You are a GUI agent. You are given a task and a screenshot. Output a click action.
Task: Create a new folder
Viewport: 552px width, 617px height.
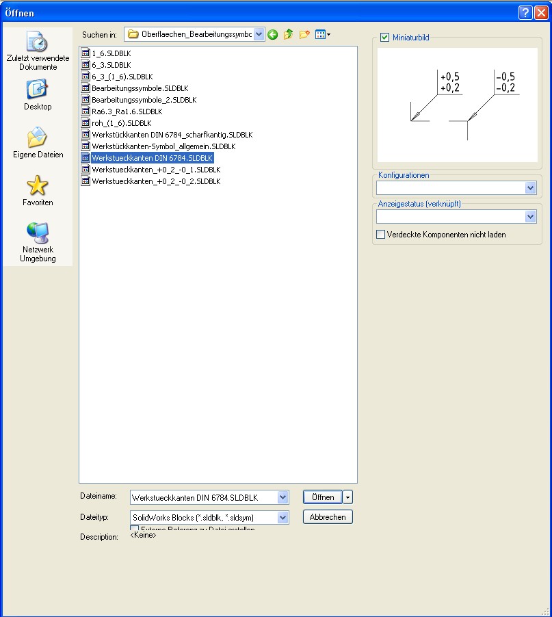tap(304, 34)
